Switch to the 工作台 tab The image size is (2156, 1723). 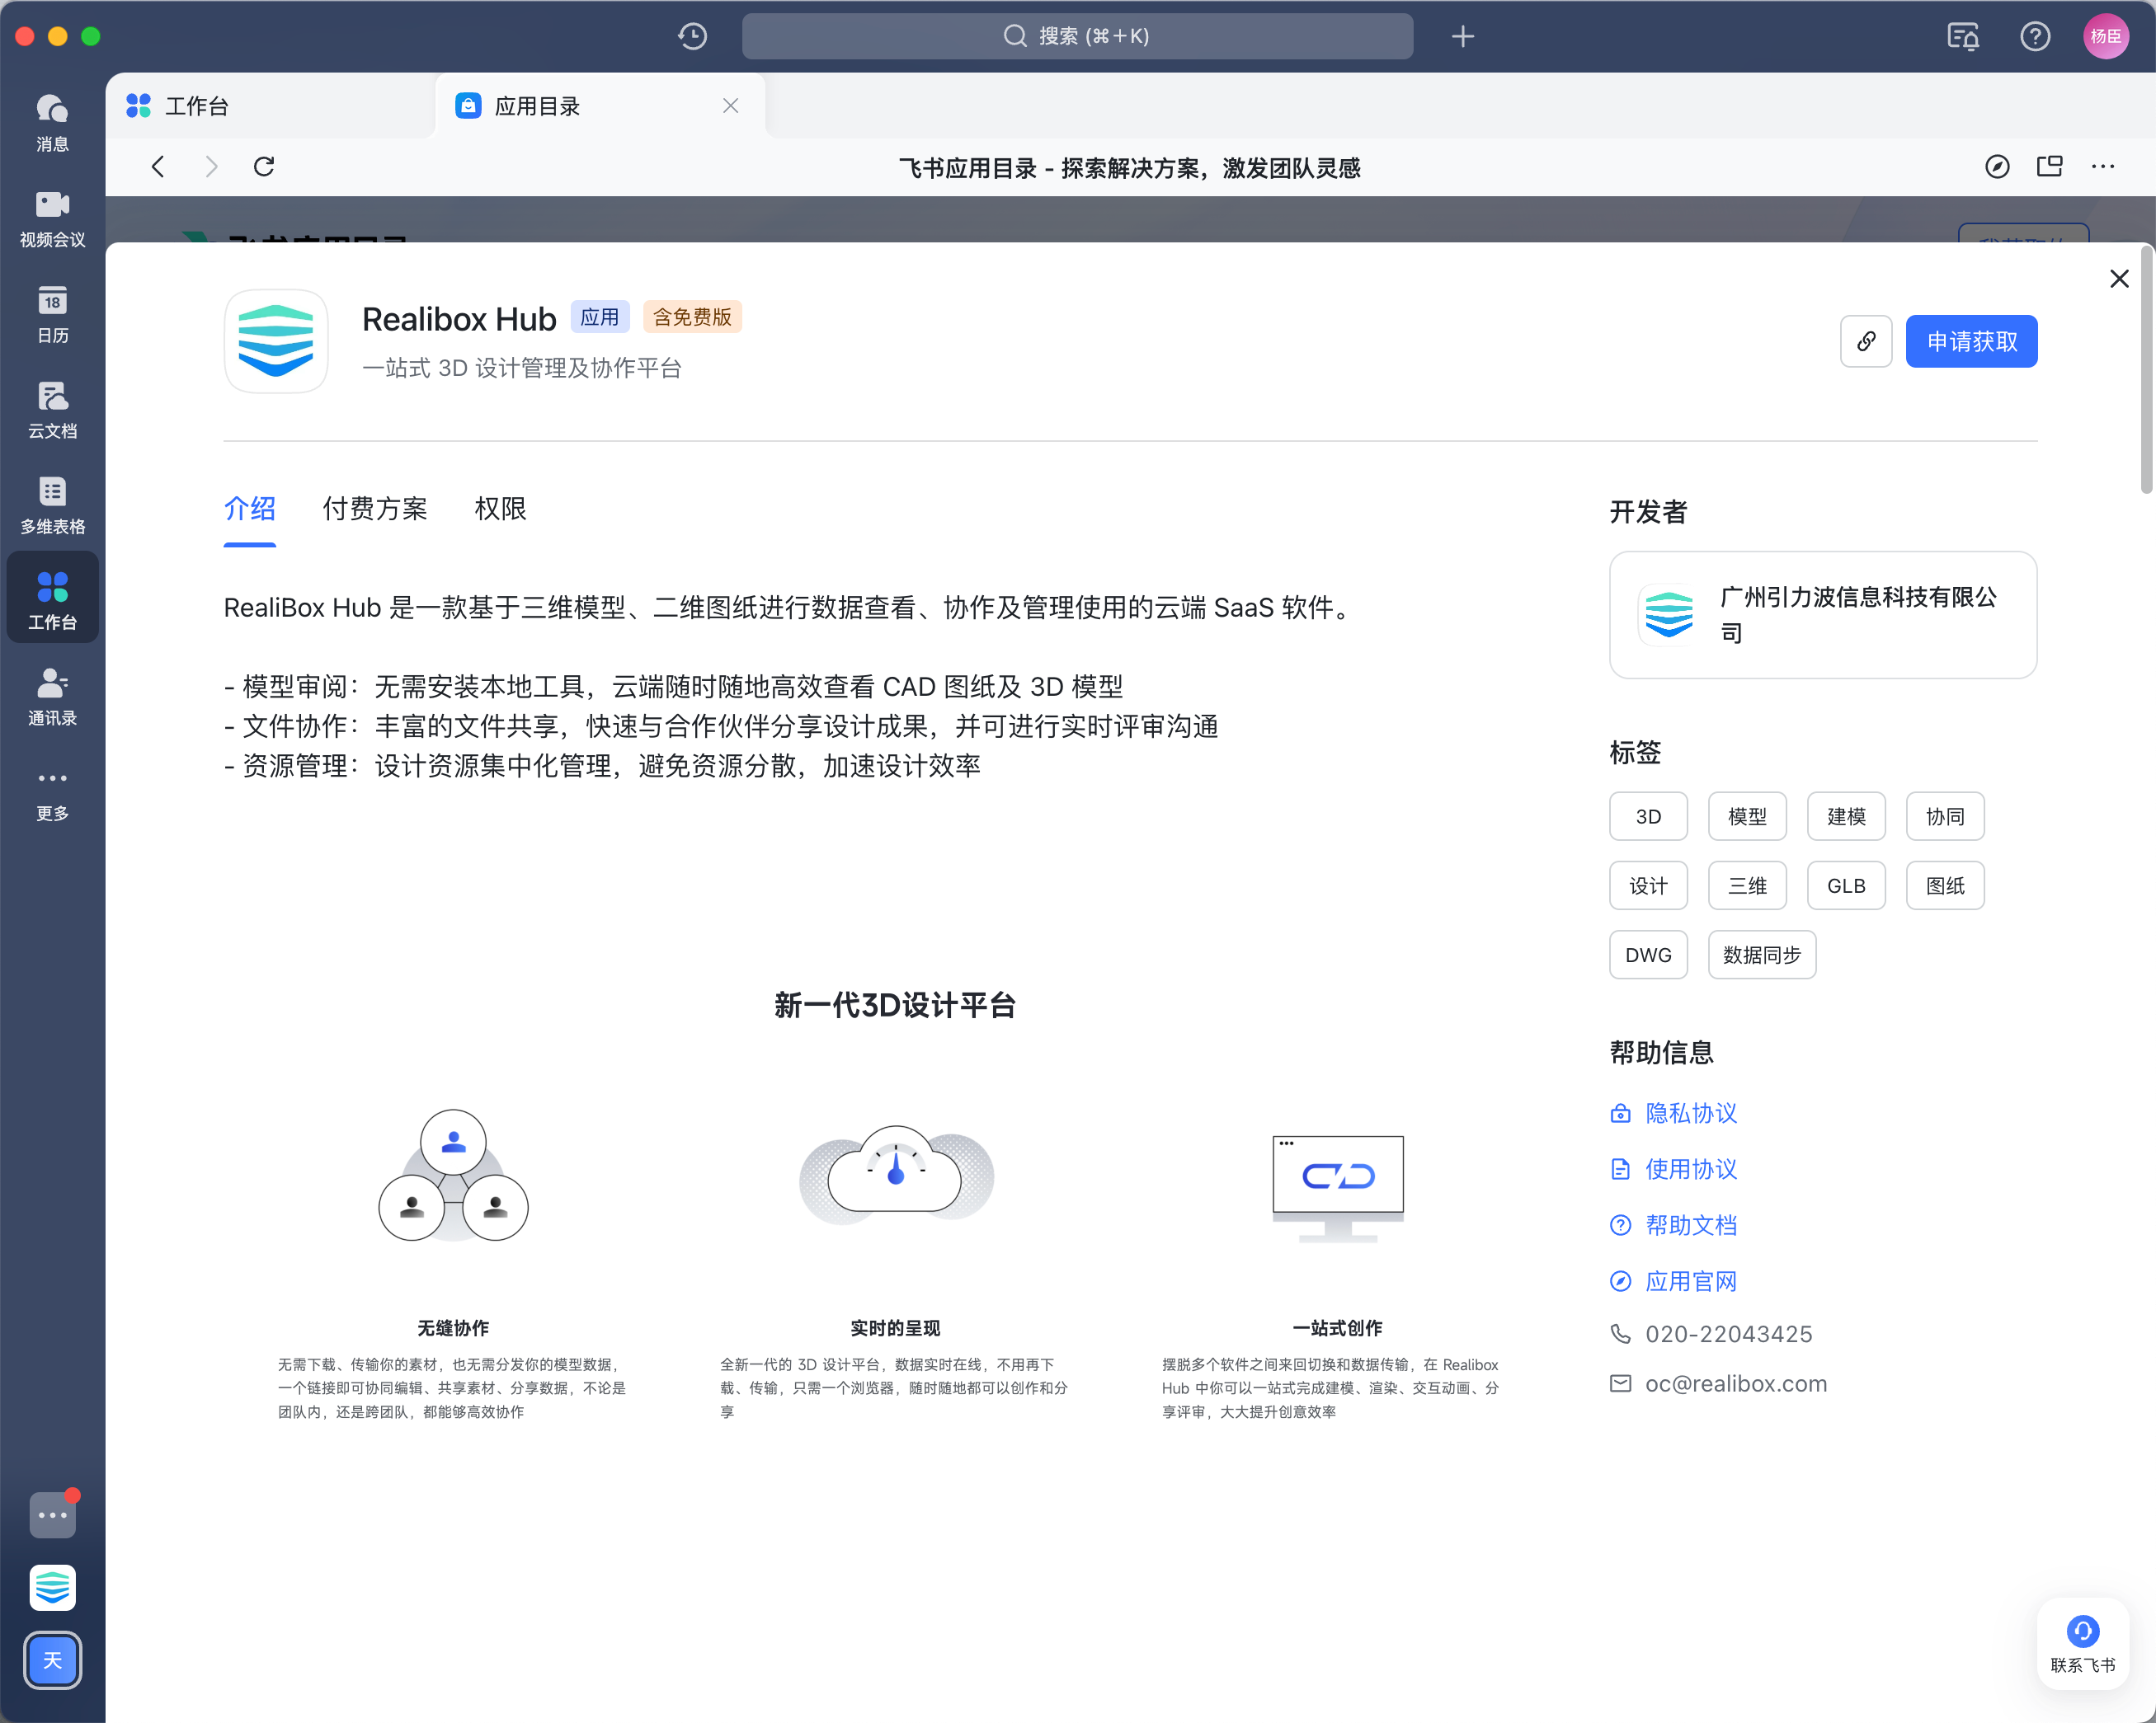(270, 106)
